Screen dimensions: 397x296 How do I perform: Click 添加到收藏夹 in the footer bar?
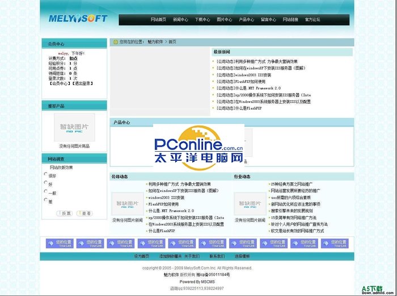point(170,256)
